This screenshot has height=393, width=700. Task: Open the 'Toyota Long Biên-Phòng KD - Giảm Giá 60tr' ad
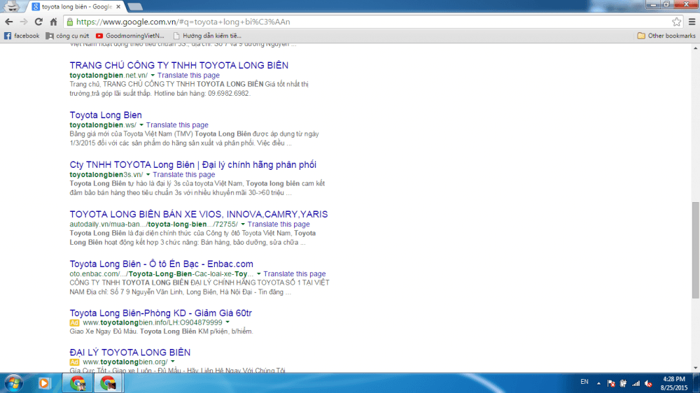pyautogui.click(x=161, y=313)
